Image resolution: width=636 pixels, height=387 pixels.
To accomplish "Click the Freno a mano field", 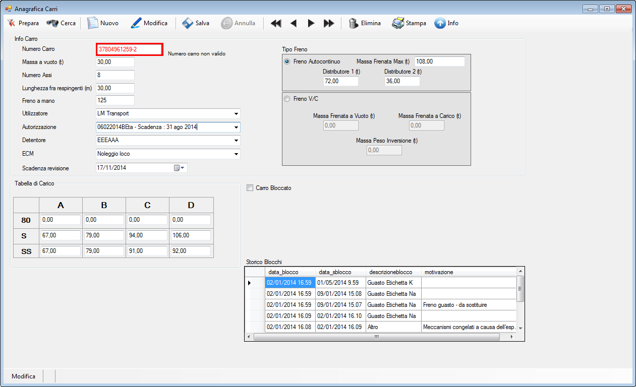I will pyautogui.click(x=115, y=100).
